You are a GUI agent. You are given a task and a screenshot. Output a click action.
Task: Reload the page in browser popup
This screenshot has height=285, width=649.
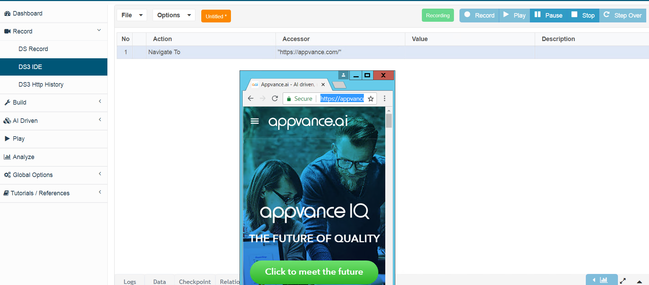[275, 98]
